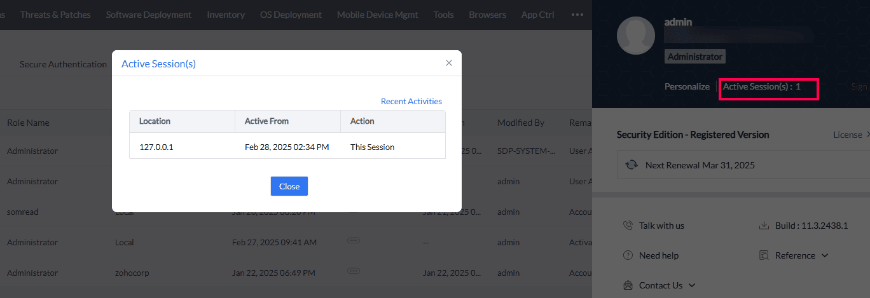
Task: Open OS Deployment menu
Action: tap(291, 14)
